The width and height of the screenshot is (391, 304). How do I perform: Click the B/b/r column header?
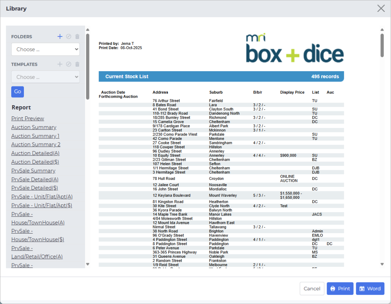tap(258, 92)
